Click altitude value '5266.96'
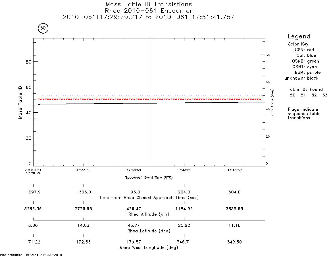Viewport: 331px width, 256px height. point(33,209)
